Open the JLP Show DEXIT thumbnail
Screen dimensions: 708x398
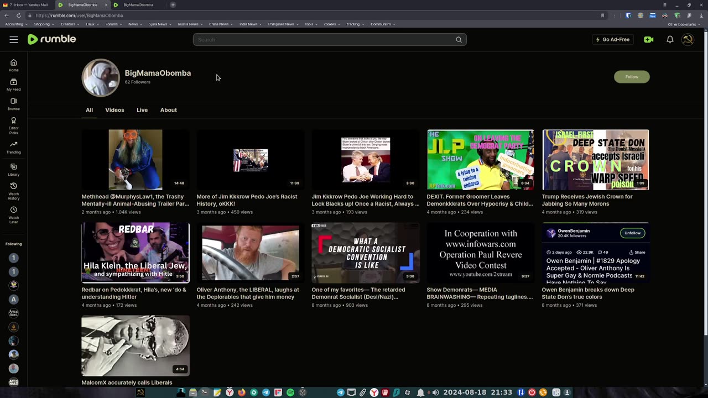tap(481, 160)
